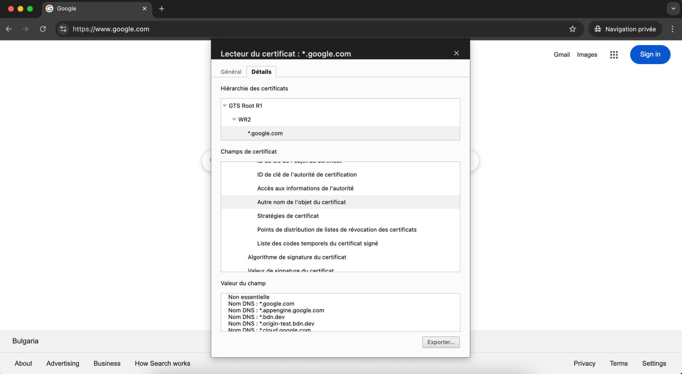Click the green macOS fullscreen button

click(x=30, y=9)
